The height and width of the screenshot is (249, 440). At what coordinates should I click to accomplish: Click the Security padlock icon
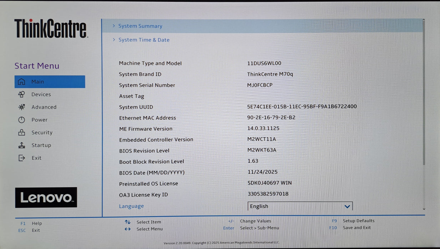click(x=21, y=132)
